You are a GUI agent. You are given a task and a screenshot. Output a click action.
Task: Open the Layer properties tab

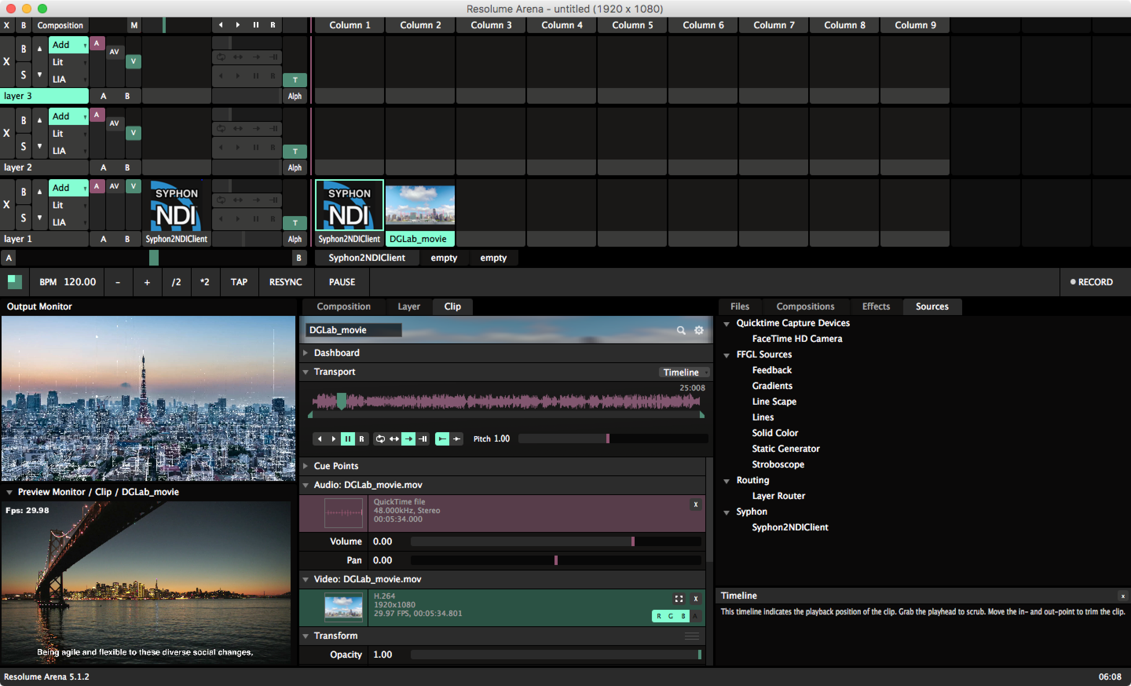coord(408,306)
